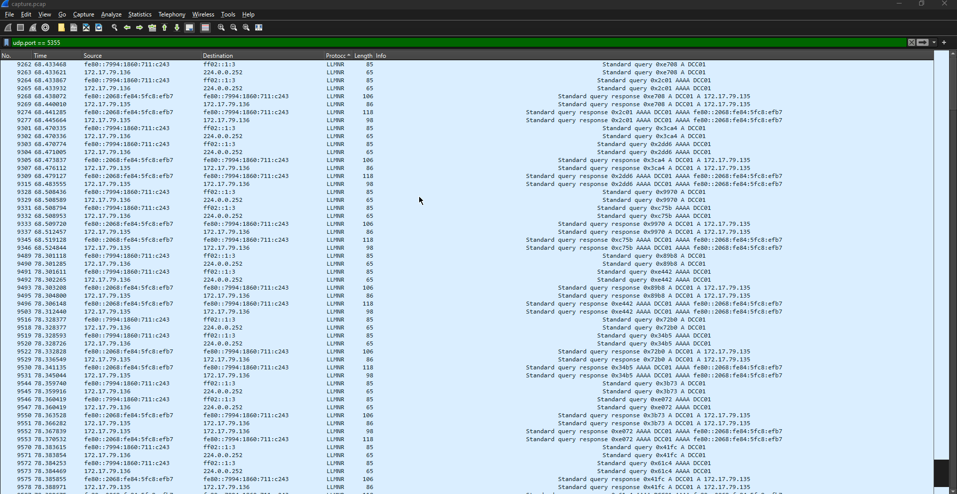Click the packet list scrollbar down arrow

[x=953, y=491]
